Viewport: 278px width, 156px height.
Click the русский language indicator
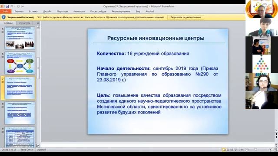42,149
